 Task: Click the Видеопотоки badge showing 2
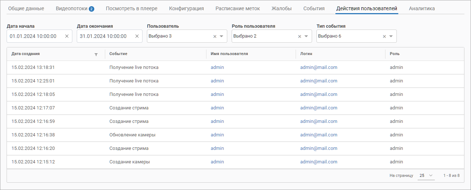pos(91,9)
